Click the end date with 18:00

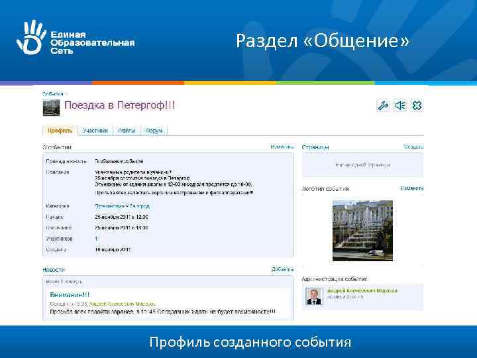click(x=121, y=227)
